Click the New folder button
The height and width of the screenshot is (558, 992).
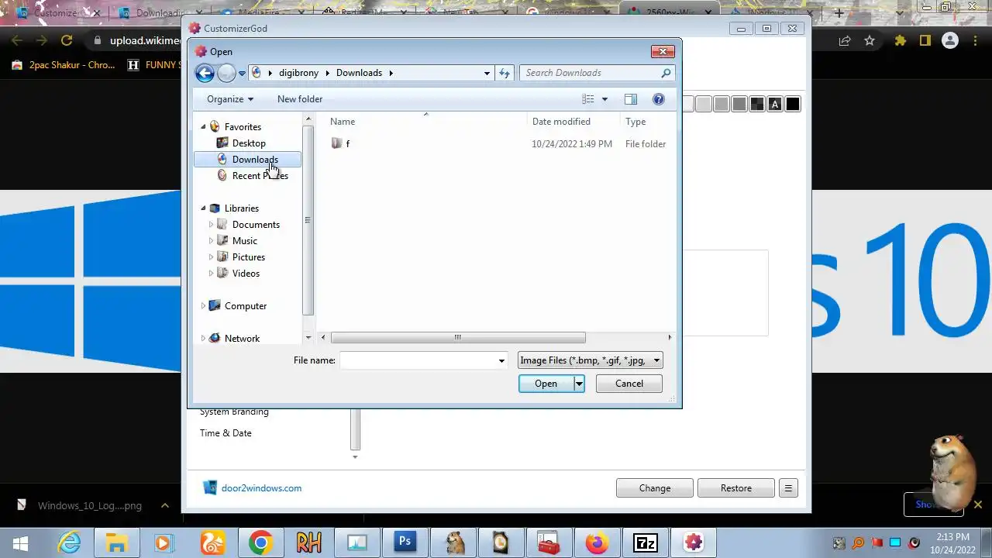(300, 99)
